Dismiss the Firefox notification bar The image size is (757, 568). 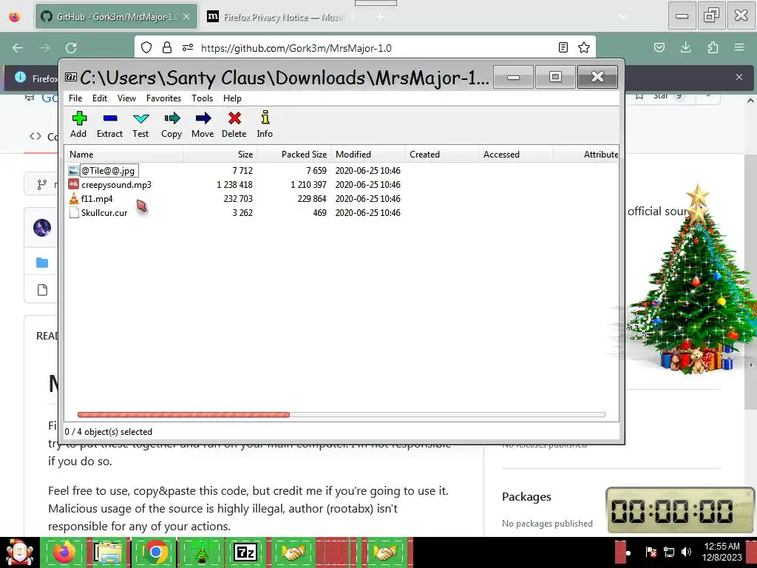point(739,77)
